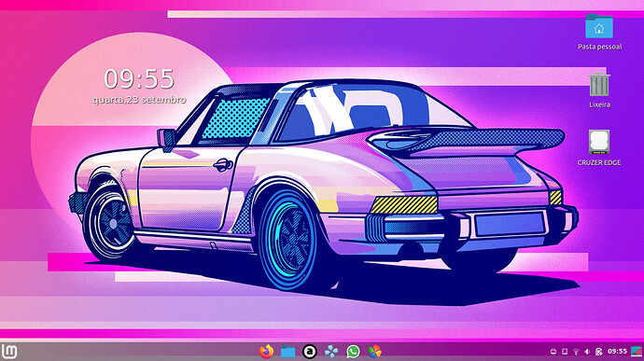644x361 pixels.
Task: Open the blue file manager folder in the panel
Action: click(x=287, y=352)
